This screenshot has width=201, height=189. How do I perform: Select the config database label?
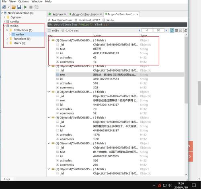coord(14,21)
